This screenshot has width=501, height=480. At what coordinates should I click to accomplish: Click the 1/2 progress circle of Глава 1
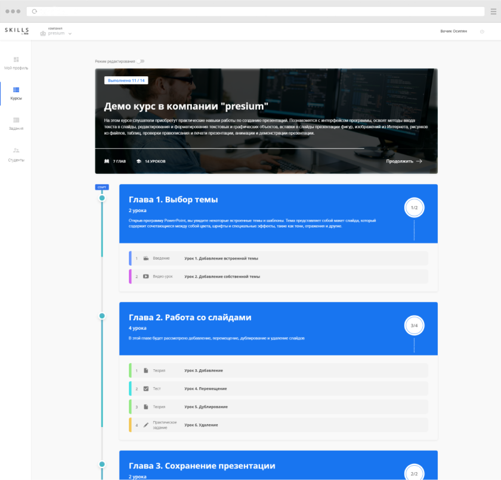pos(414,208)
